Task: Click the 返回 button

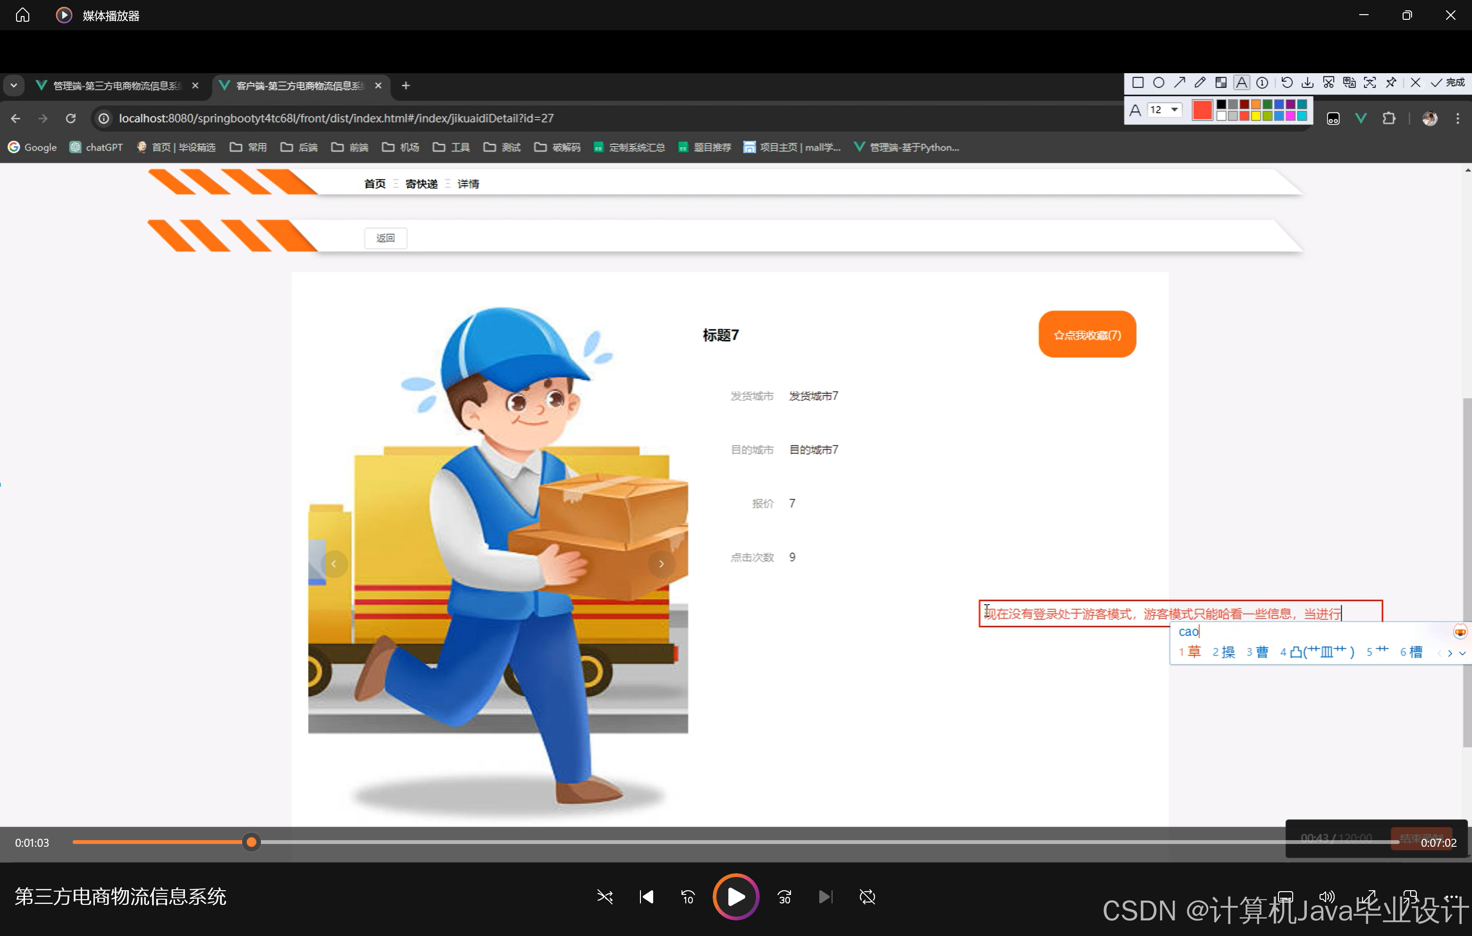Action: (x=386, y=238)
